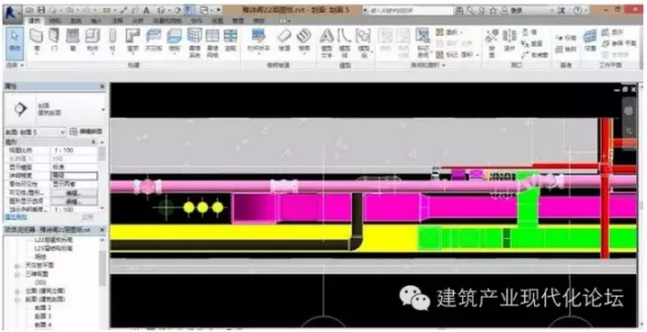The image size is (647, 332).
Task: Click the Help question mark icon
Action: 579,11
